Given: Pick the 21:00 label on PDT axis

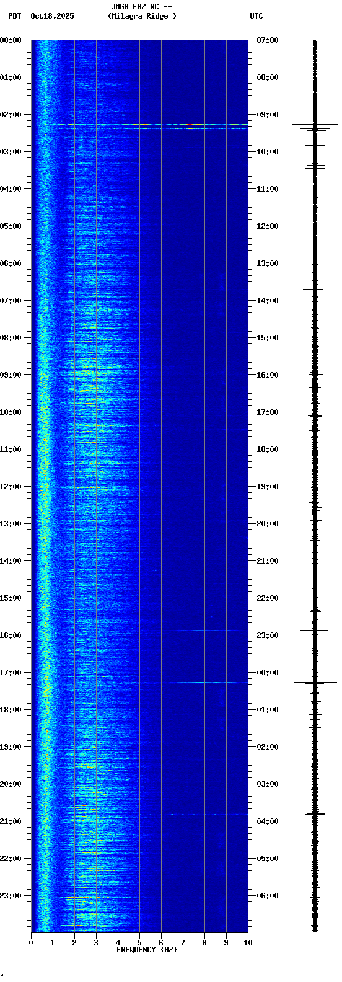Looking at the screenshot, I should click(11, 821).
